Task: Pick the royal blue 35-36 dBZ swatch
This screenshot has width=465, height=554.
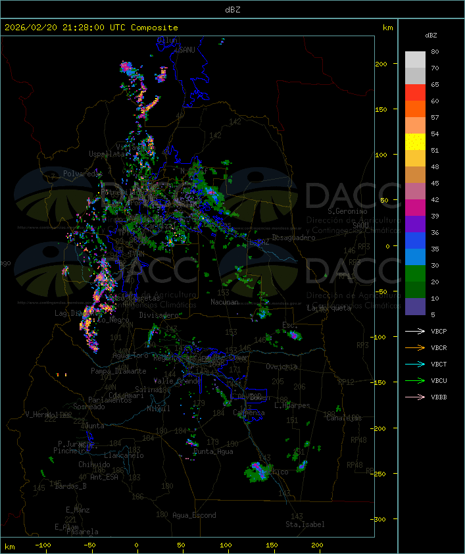Action: [415, 241]
